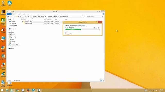
Task: Open the Recycle Bin desktop icon
Action: tap(3, 3)
